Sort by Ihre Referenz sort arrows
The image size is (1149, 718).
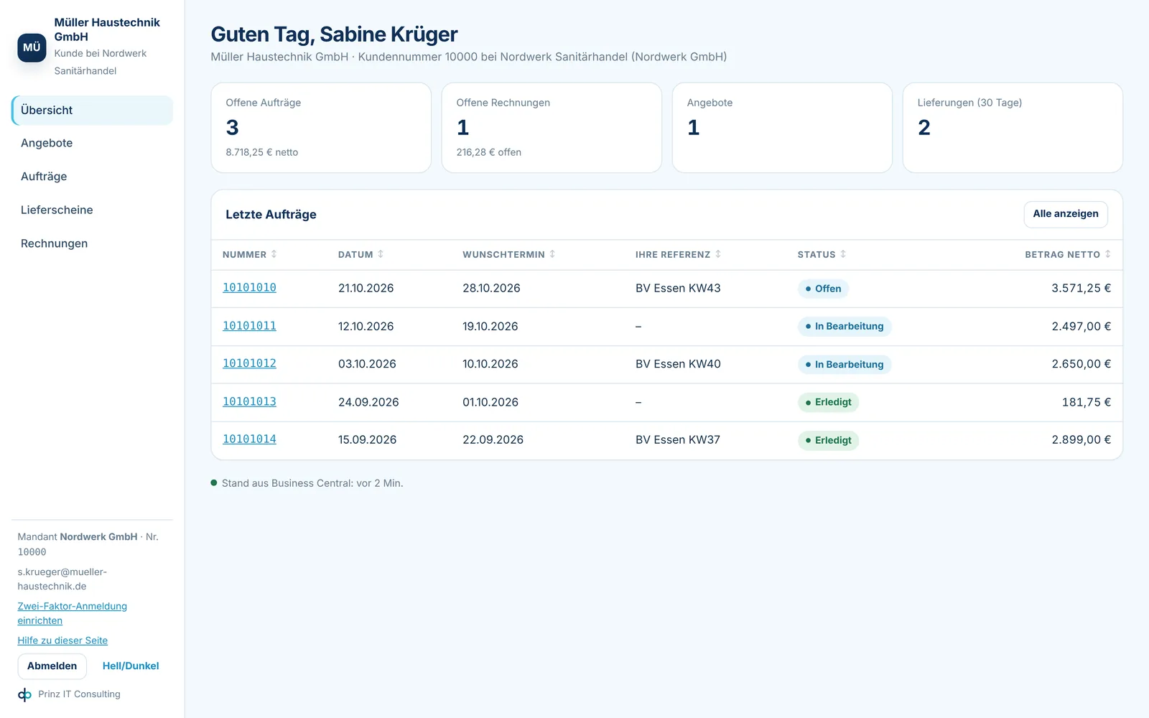718,254
